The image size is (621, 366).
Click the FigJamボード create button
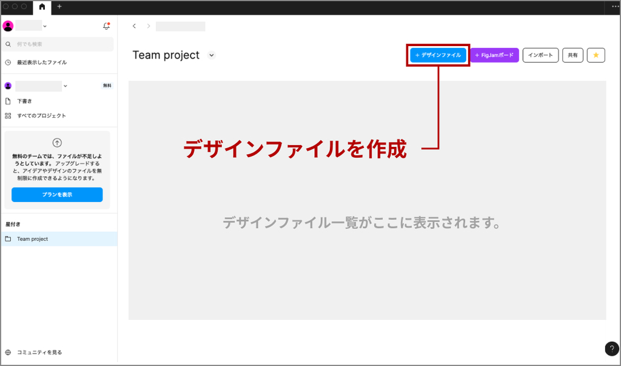point(494,55)
